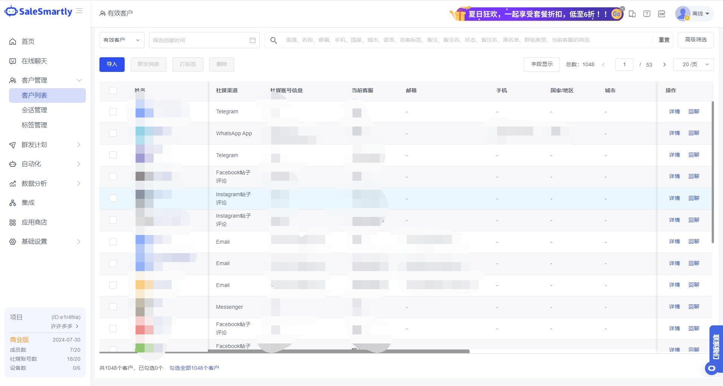Screen dimensions: 723x386
Task: Click the 客户管理 people icon
Action: pos(13,80)
